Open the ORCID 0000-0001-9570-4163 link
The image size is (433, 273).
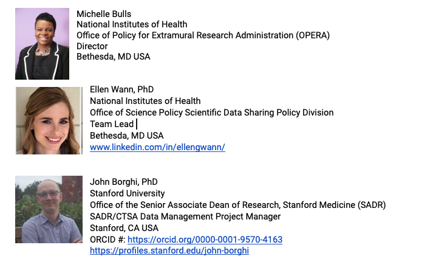[x=205, y=240]
